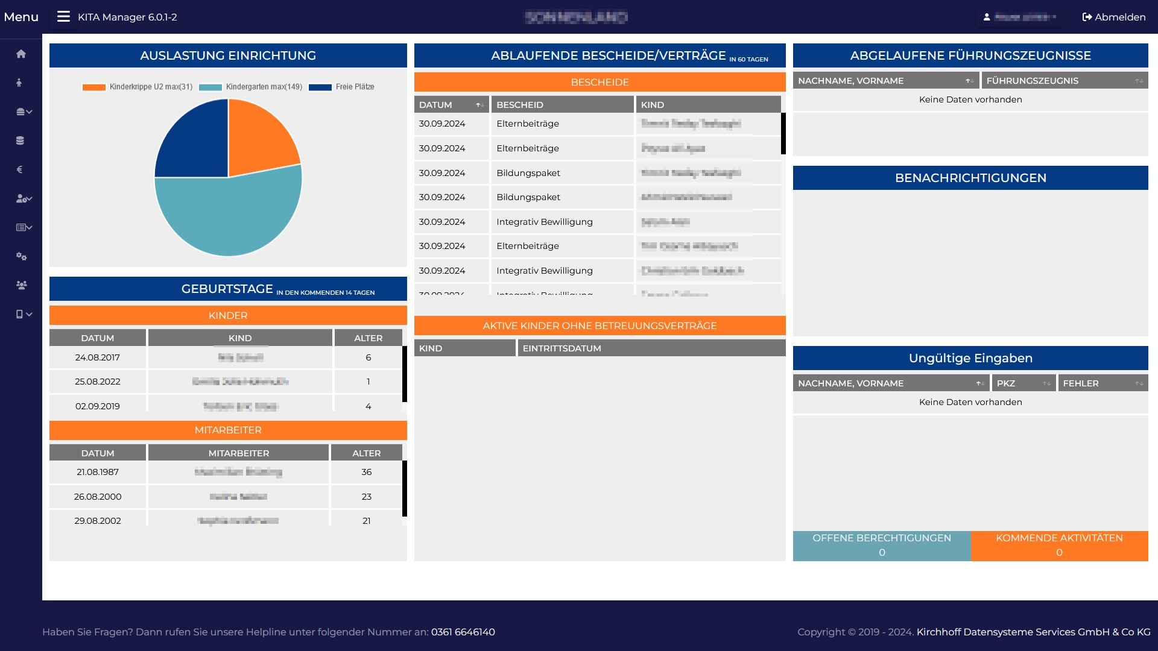Click the database stack sidebar icon
Image resolution: width=1158 pixels, height=651 pixels.
(20, 141)
